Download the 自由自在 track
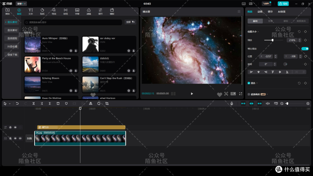This screenshot has height=176, width=313. click(x=134, y=71)
